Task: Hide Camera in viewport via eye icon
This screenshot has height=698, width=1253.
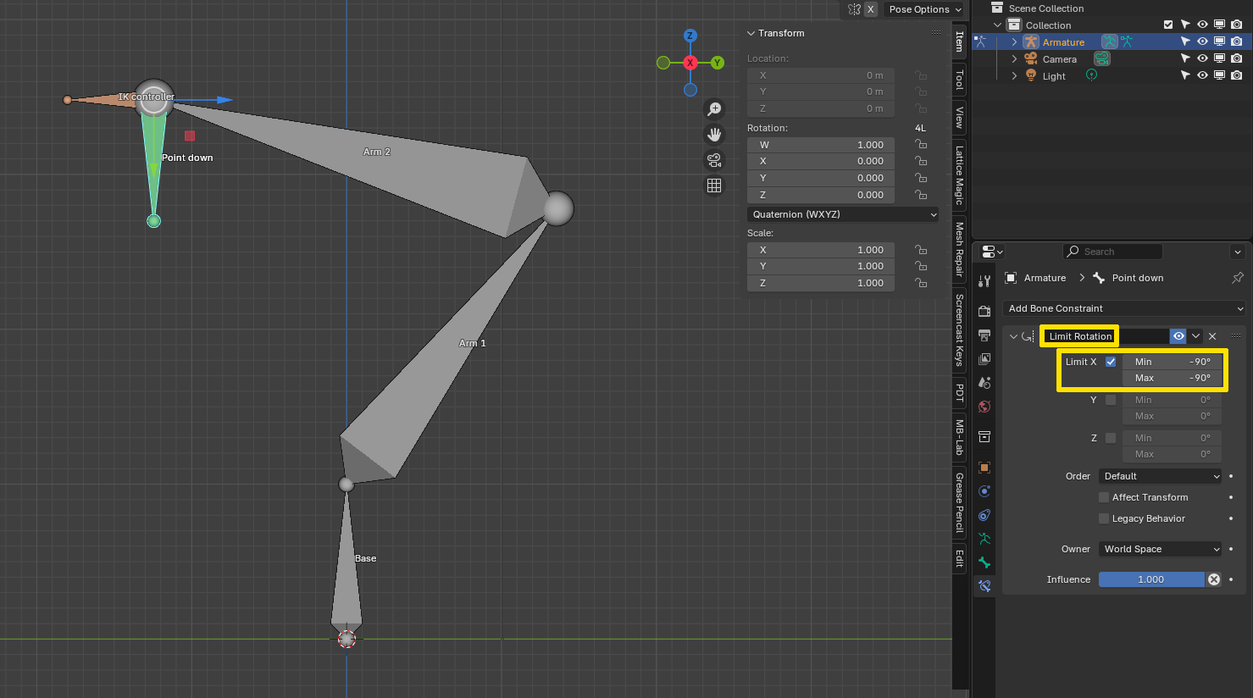Action: click(x=1202, y=58)
